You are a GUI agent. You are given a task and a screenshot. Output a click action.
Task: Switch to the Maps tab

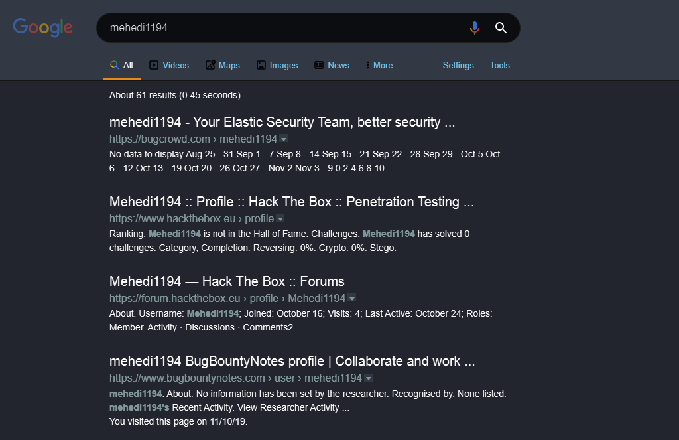pyautogui.click(x=223, y=66)
